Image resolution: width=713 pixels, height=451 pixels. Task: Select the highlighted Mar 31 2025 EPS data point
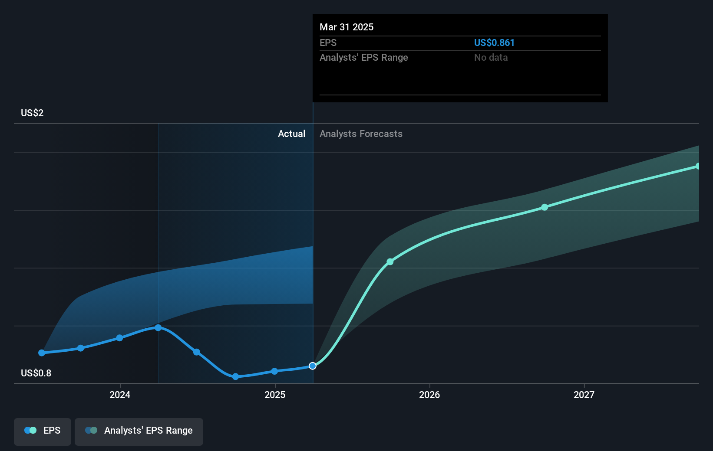pos(313,366)
